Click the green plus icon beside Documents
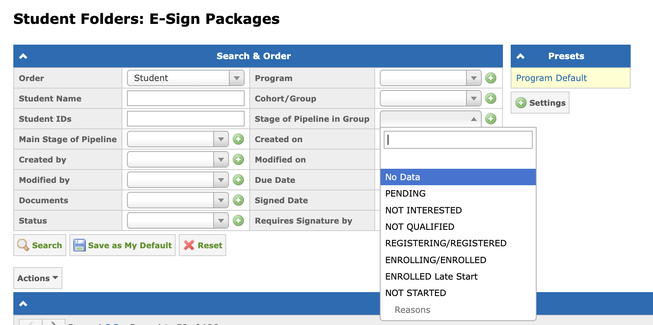Viewport: 653px width, 325px height. click(x=238, y=200)
